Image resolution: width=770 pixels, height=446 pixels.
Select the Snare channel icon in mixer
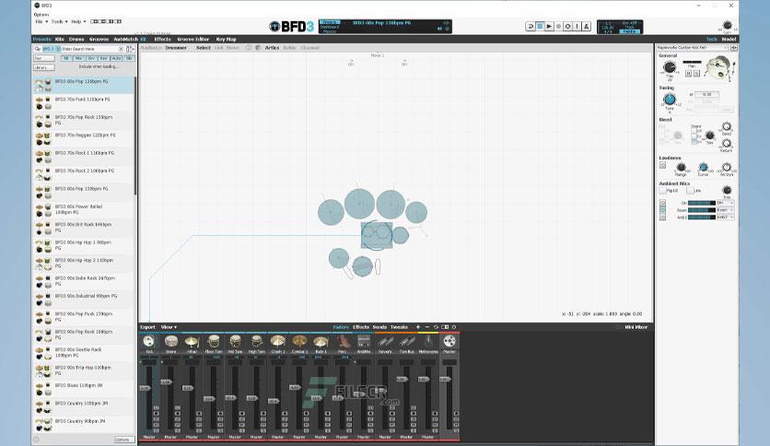[x=170, y=341]
